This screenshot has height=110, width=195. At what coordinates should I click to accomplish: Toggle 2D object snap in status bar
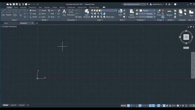(154, 106)
